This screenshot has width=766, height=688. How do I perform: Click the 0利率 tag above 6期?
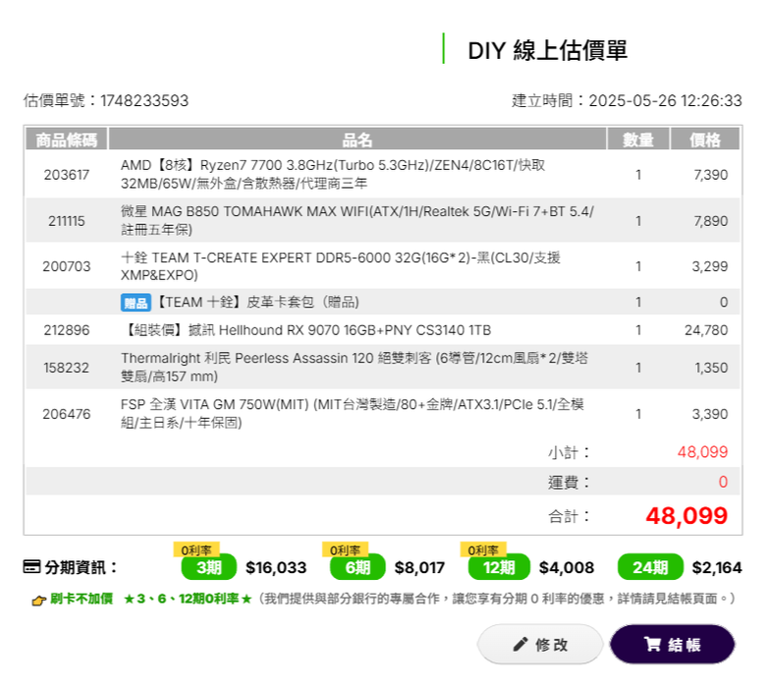click(x=345, y=550)
